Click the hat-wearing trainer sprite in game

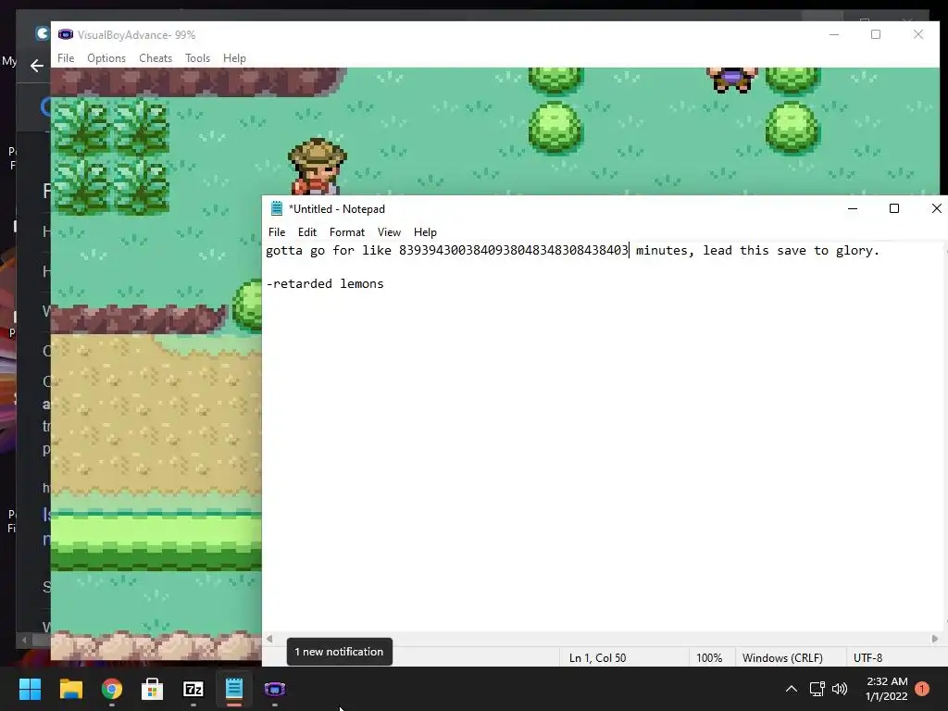coord(317,167)
